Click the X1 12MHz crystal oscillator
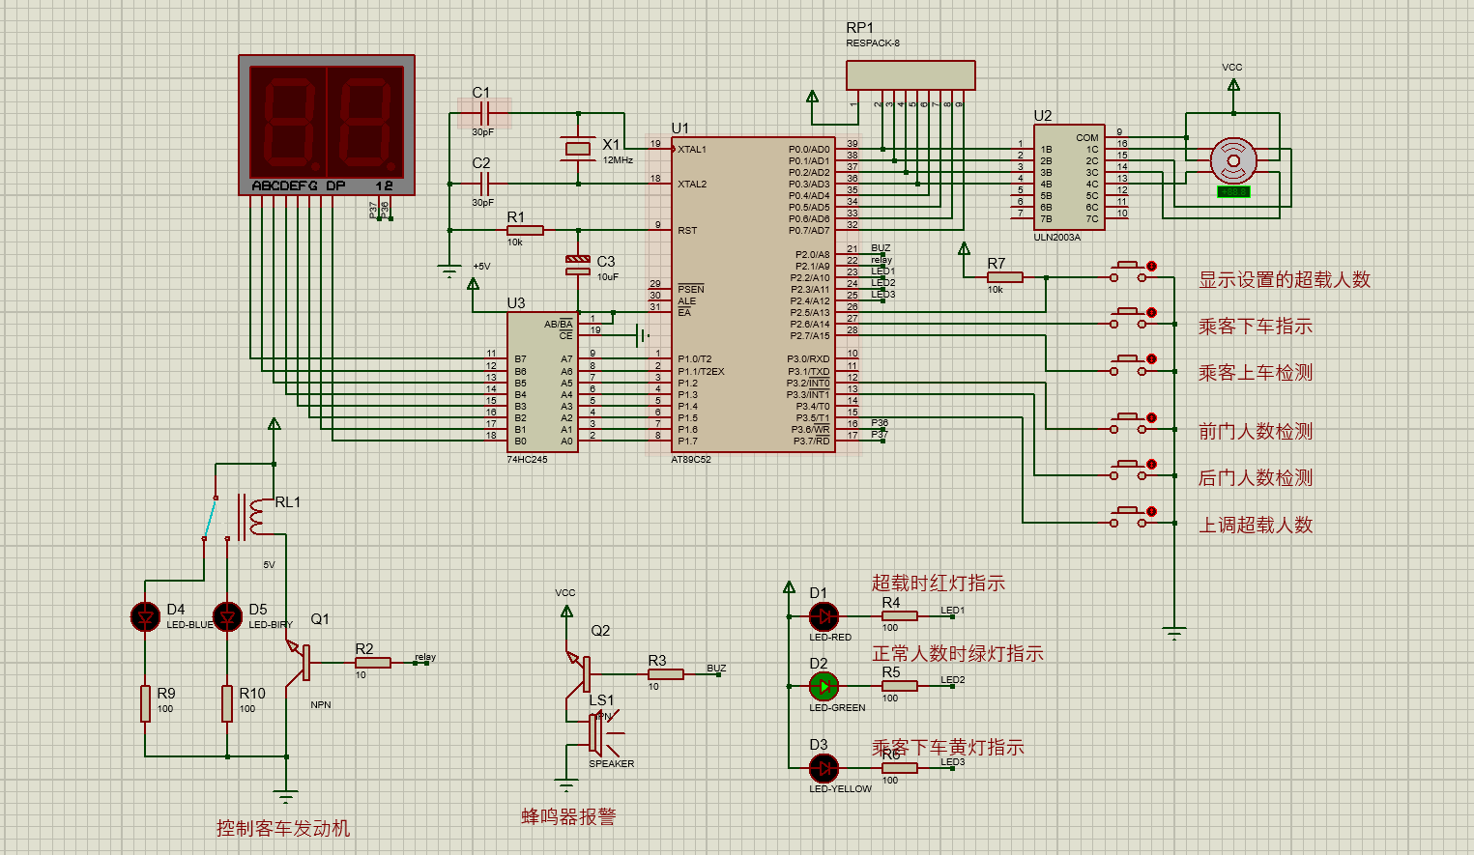Image resolution: width=1474 pixels, height=855 pixels. [578, 148]
